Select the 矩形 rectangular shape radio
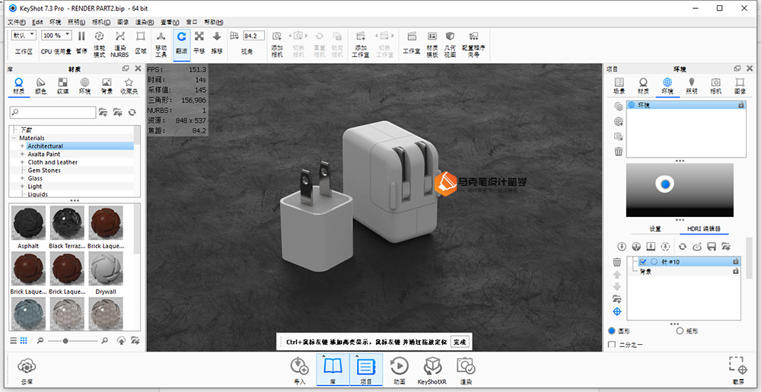The image size is (761, 392). click(x=680, y=331)
